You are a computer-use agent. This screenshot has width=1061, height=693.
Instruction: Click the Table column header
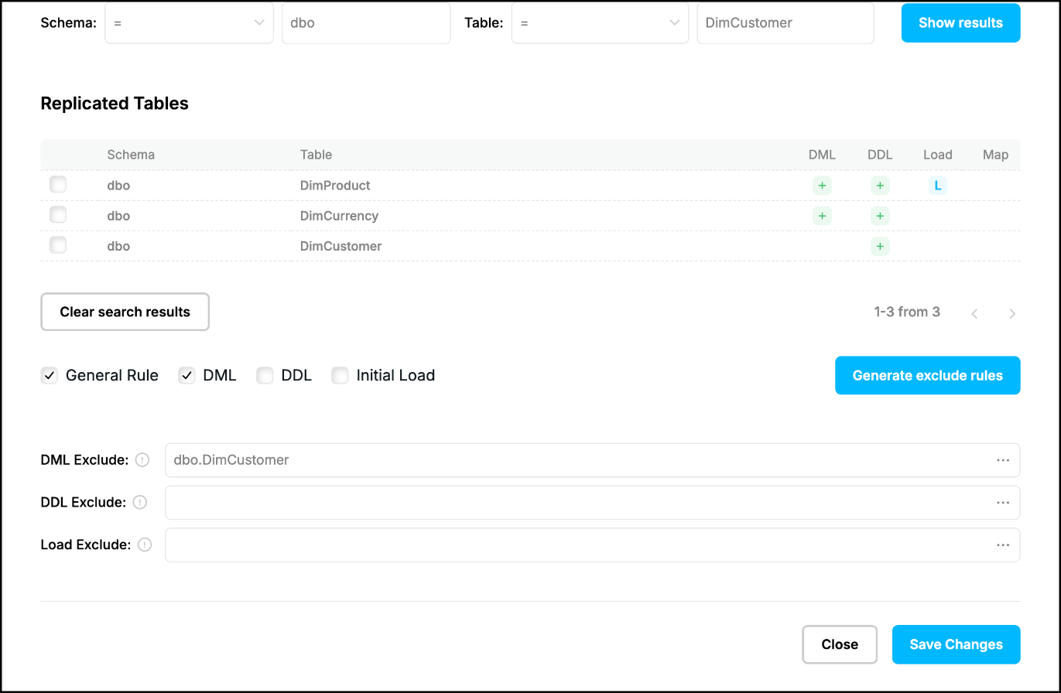[316, 155]
